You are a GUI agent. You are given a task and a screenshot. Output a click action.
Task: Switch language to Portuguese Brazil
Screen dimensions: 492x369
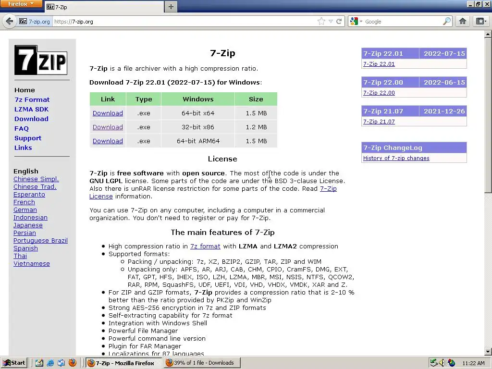40,241
